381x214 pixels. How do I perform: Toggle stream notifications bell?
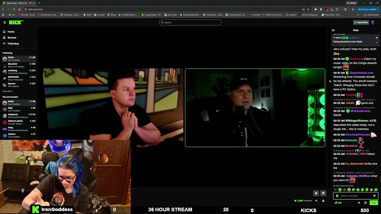pyautogui.click(x=316, y=193)
